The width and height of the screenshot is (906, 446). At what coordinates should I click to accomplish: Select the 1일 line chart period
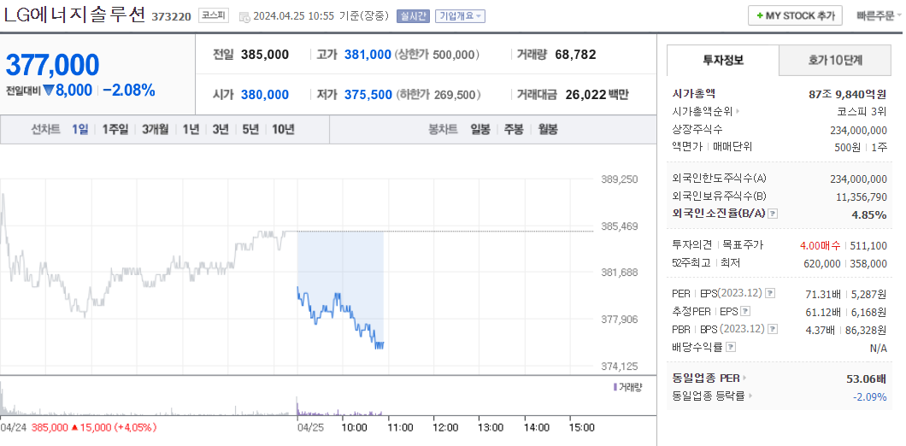[x=79, y=129]
